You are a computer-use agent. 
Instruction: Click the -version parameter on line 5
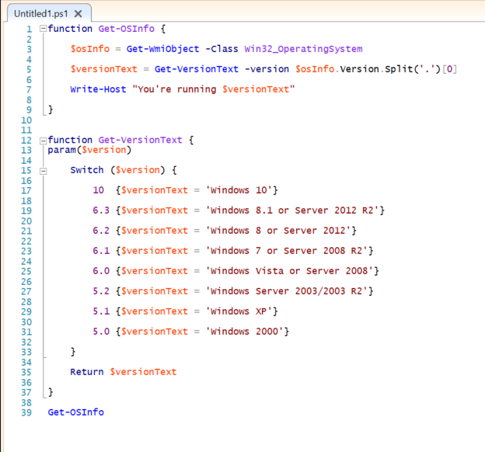pyautogui.click(x=267, y=69)
